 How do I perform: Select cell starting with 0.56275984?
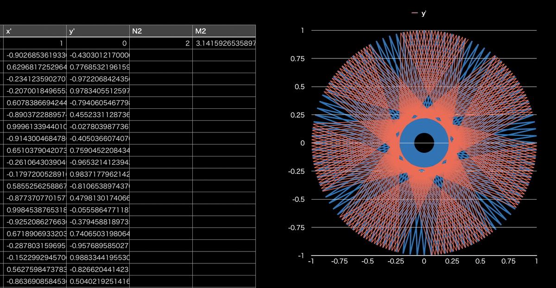tap(35, 269)
